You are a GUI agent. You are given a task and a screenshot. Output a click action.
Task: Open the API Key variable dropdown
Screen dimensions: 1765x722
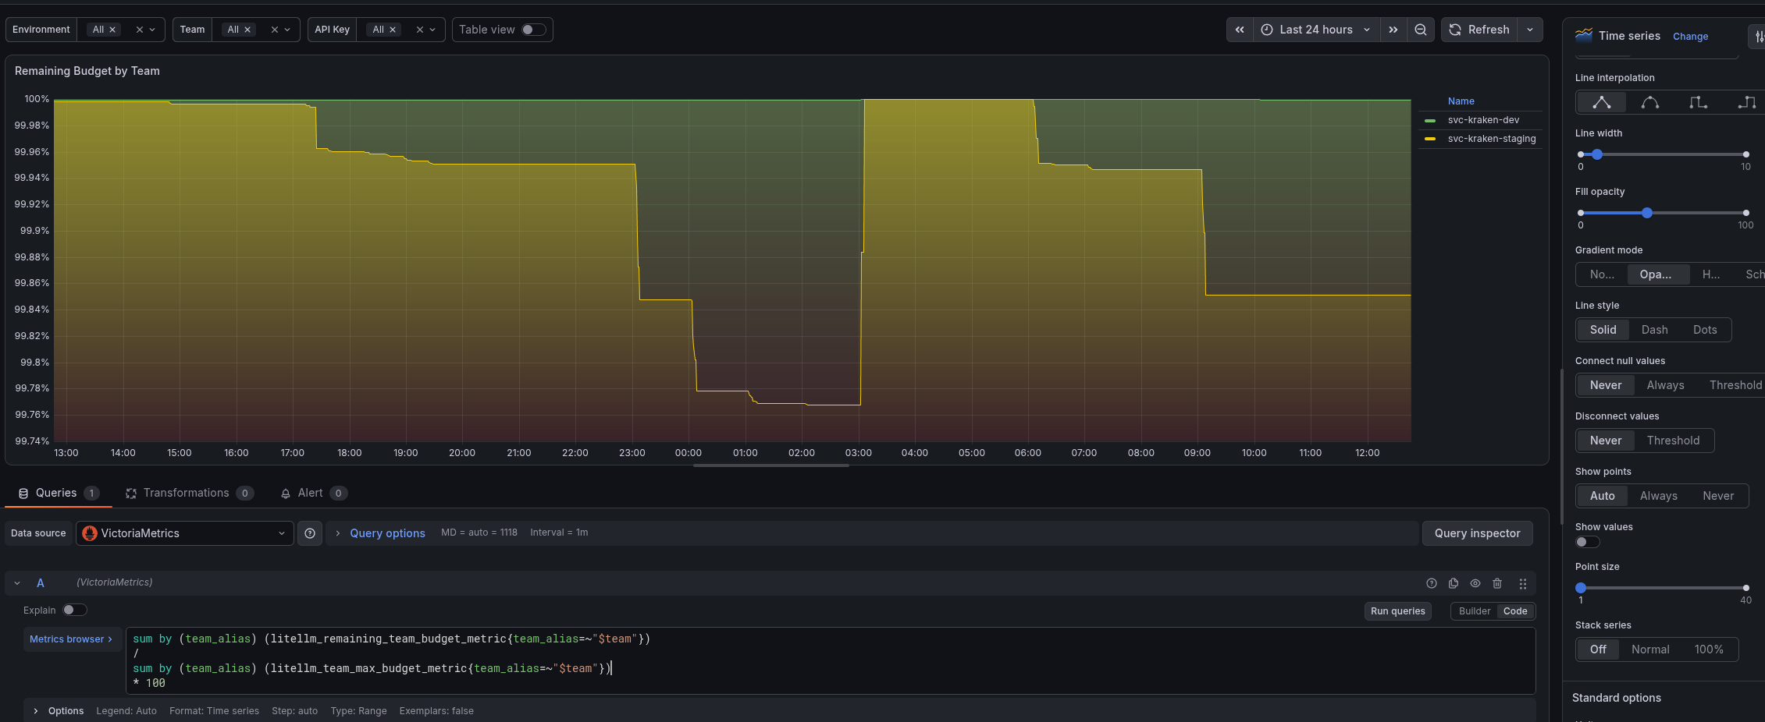432,30
